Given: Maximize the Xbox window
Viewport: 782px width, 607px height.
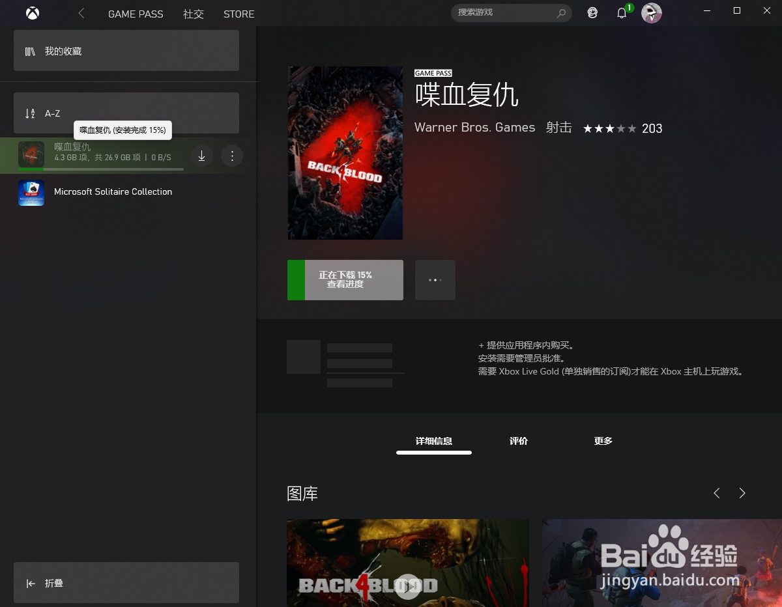Looking at the screenshot, I should (x=737, y=10).
